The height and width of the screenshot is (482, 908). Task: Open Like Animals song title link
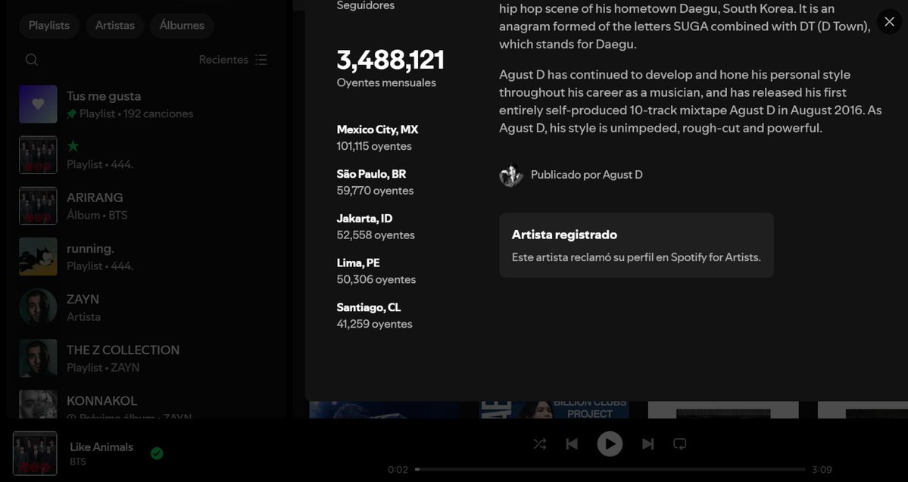(x=101, y=446)
